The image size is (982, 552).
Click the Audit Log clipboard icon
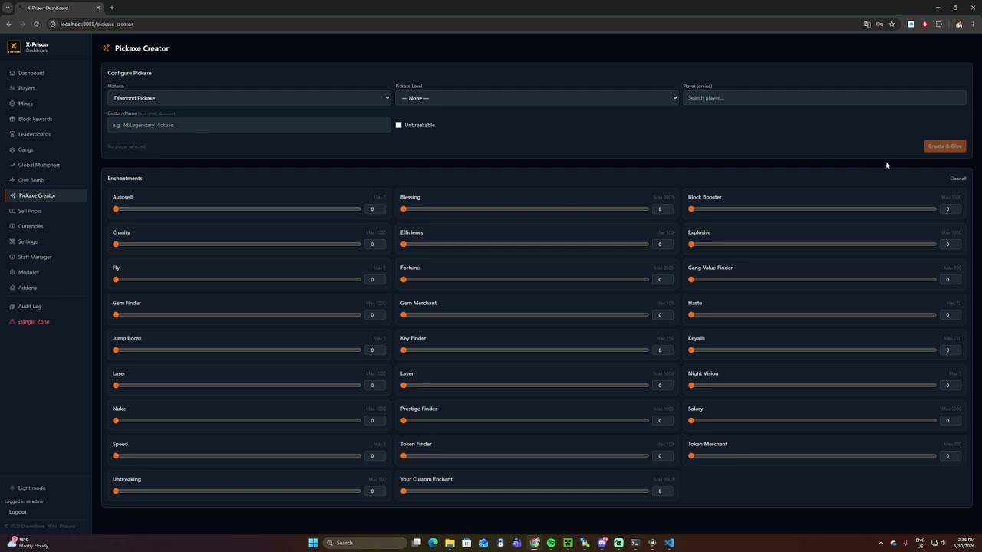point(12,306)
